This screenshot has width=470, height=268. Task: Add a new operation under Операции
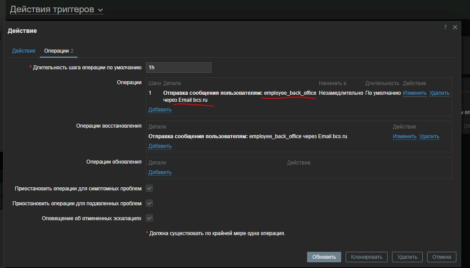pos(160,110)
